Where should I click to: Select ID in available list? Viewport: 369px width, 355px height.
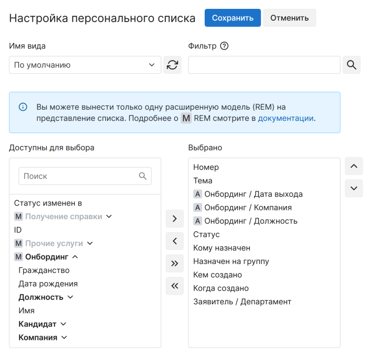point(18,230)
